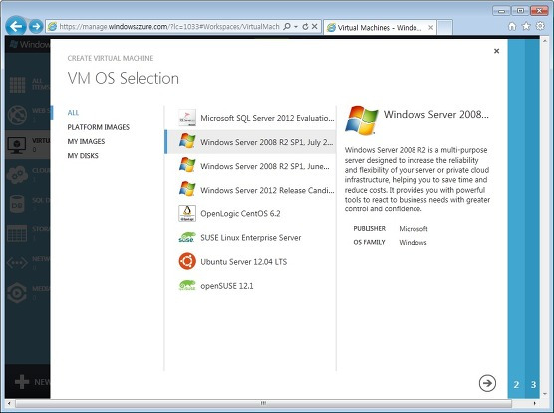Open Cloud Services gear-cloud icon in sidebar
Screen dimensions: 554x413
tap(17, 174)
